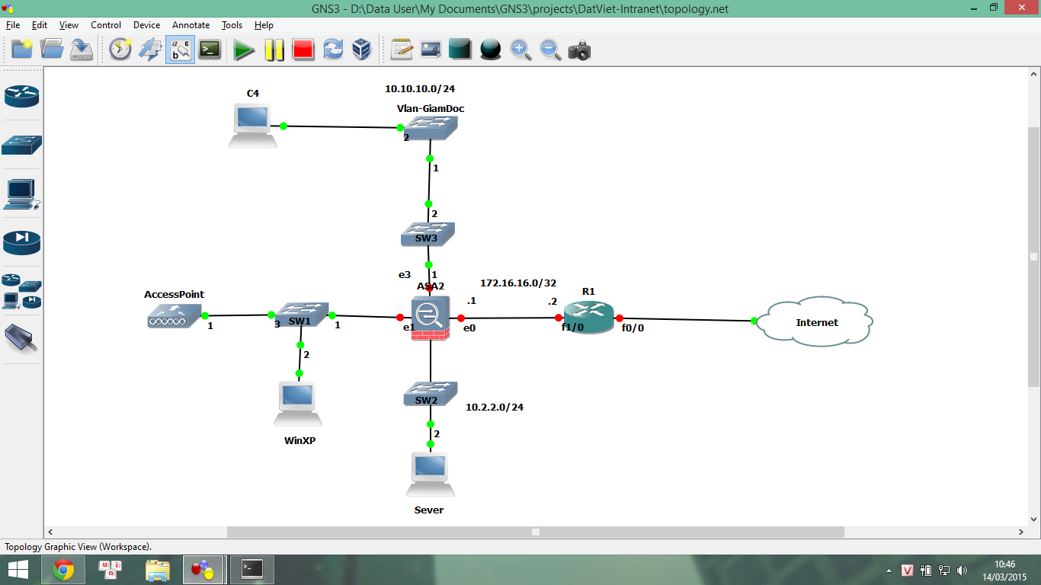Click the scroll right arrow
This screenshot has width=1041, height=585.
[1021, 532]
